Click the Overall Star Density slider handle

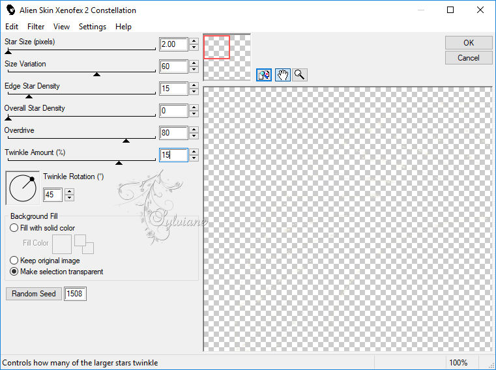click(x=8, y=119)
